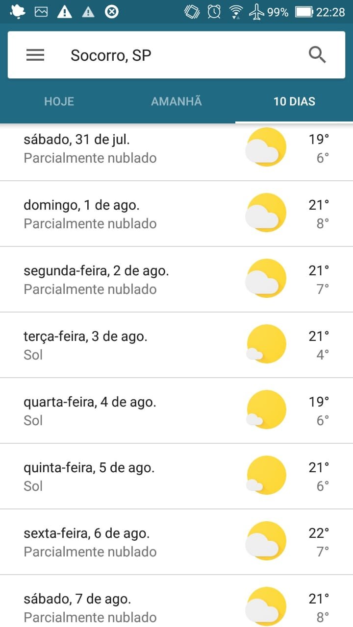Tap the partly cloudy icon for sexta-feira, 6 de ago.
This screenshot has height=627, width=353.
pos(266,541)
